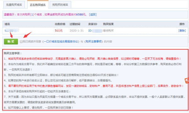The image size is (189, 113).
Task: Click the blurred domain name link
Action: point(12,30)
